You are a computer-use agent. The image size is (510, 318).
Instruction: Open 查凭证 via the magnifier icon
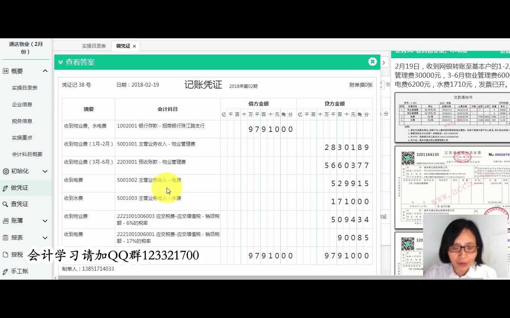[x=5, y=204]
